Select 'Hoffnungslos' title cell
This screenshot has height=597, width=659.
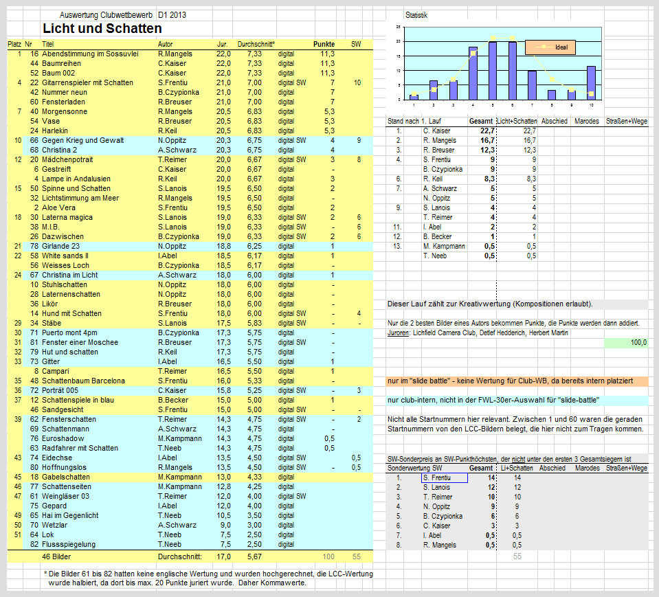tap(65, 468)
